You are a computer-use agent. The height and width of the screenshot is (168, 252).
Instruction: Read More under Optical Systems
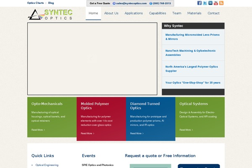186,130
